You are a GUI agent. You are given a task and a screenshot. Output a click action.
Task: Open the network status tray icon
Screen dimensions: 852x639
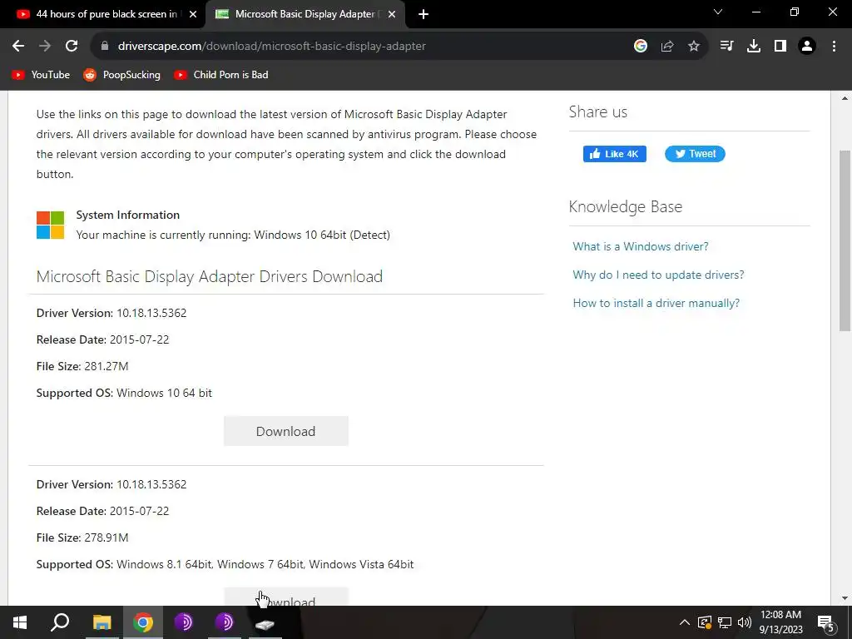(x=725, y=622)
